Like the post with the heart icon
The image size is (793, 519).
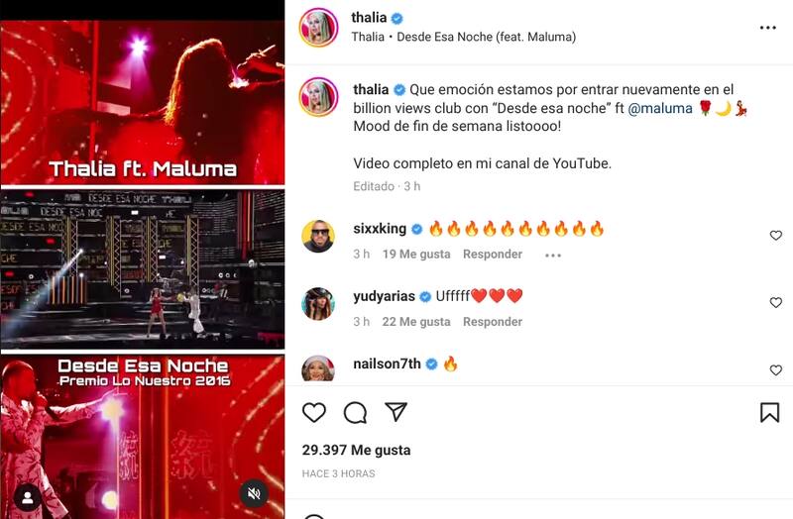click(314, 412)
